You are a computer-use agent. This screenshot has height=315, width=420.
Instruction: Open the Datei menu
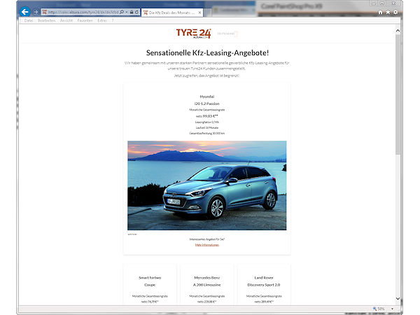pos(29,20)
